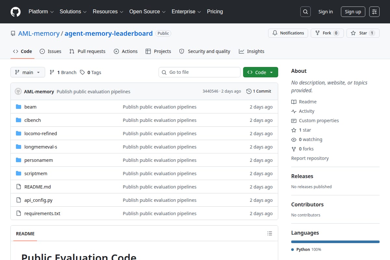Select the README tab header
Image resolution: width=390 pixels, height=260 pixels.
tap(25, 233)
